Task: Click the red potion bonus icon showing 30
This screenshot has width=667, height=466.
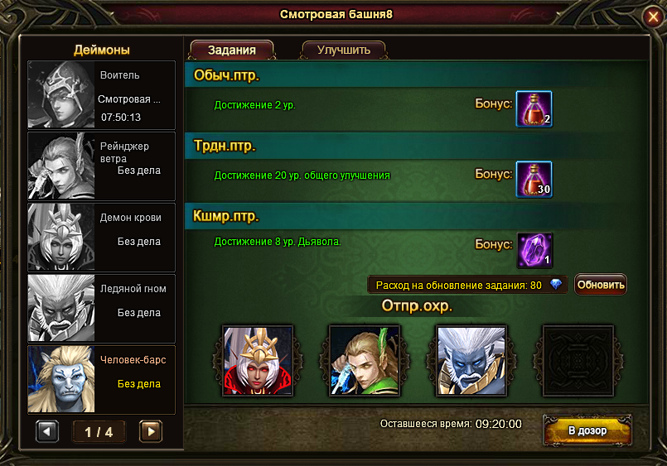Action: click(x=534, y=180)
